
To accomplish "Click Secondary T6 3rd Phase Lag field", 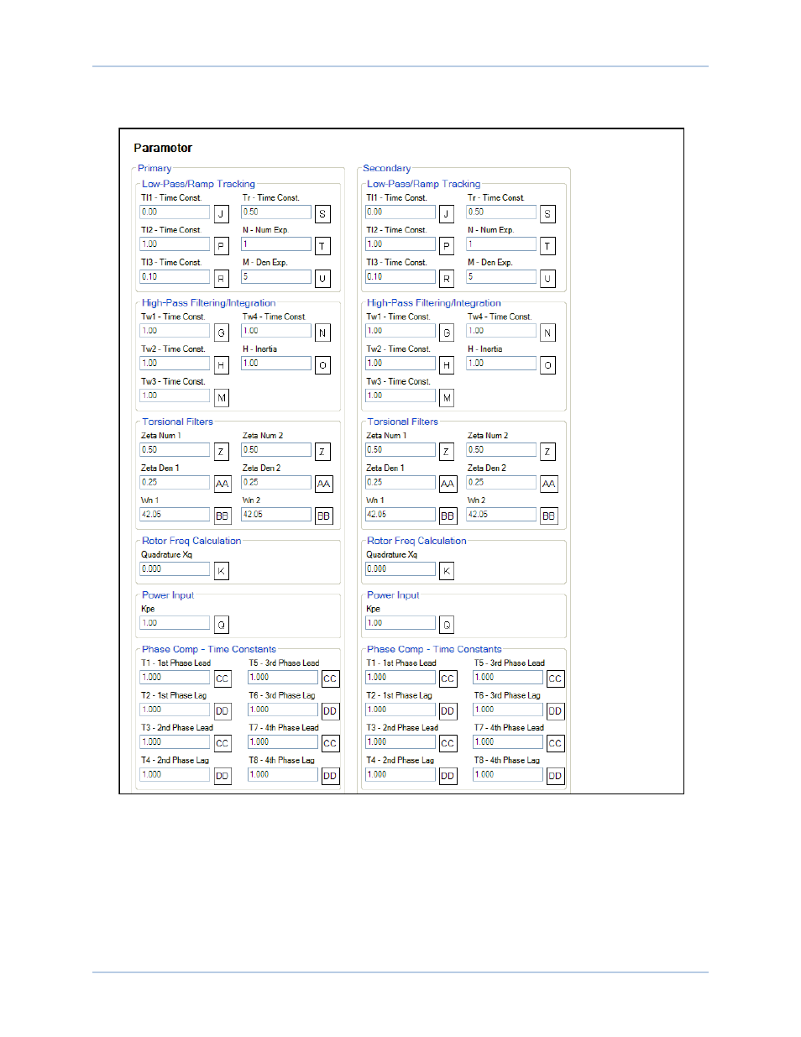I will [x=508, y=710].
